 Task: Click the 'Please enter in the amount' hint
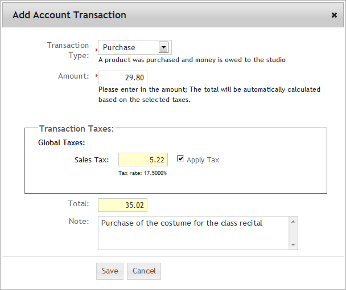209,95
